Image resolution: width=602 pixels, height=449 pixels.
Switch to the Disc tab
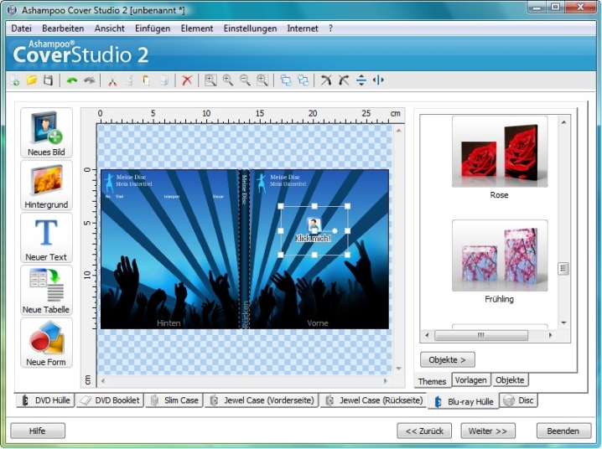[519, 400]
